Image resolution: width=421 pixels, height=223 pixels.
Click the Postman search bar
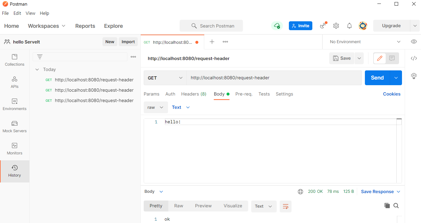click(x=211, y=26)
